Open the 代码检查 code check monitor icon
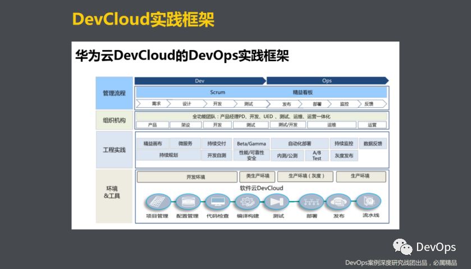471x269 pixels. [x=217, y=202]
